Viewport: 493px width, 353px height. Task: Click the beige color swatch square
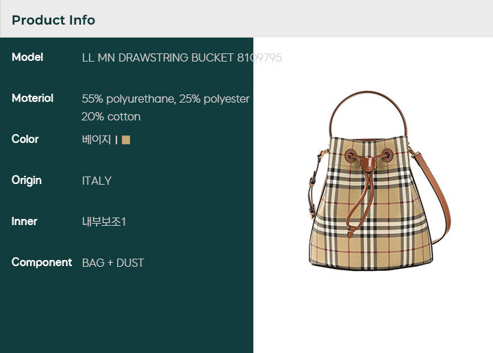pos(126,140)
